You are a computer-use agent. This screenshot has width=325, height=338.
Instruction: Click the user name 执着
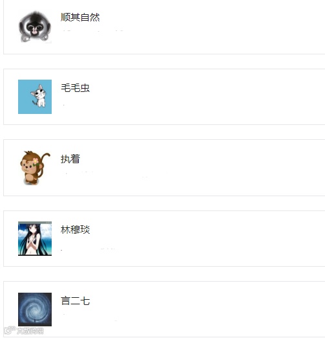70,159
